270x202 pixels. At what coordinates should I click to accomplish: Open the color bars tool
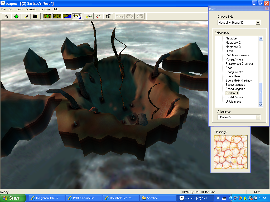pyautogui.click(x=35, y=16)
